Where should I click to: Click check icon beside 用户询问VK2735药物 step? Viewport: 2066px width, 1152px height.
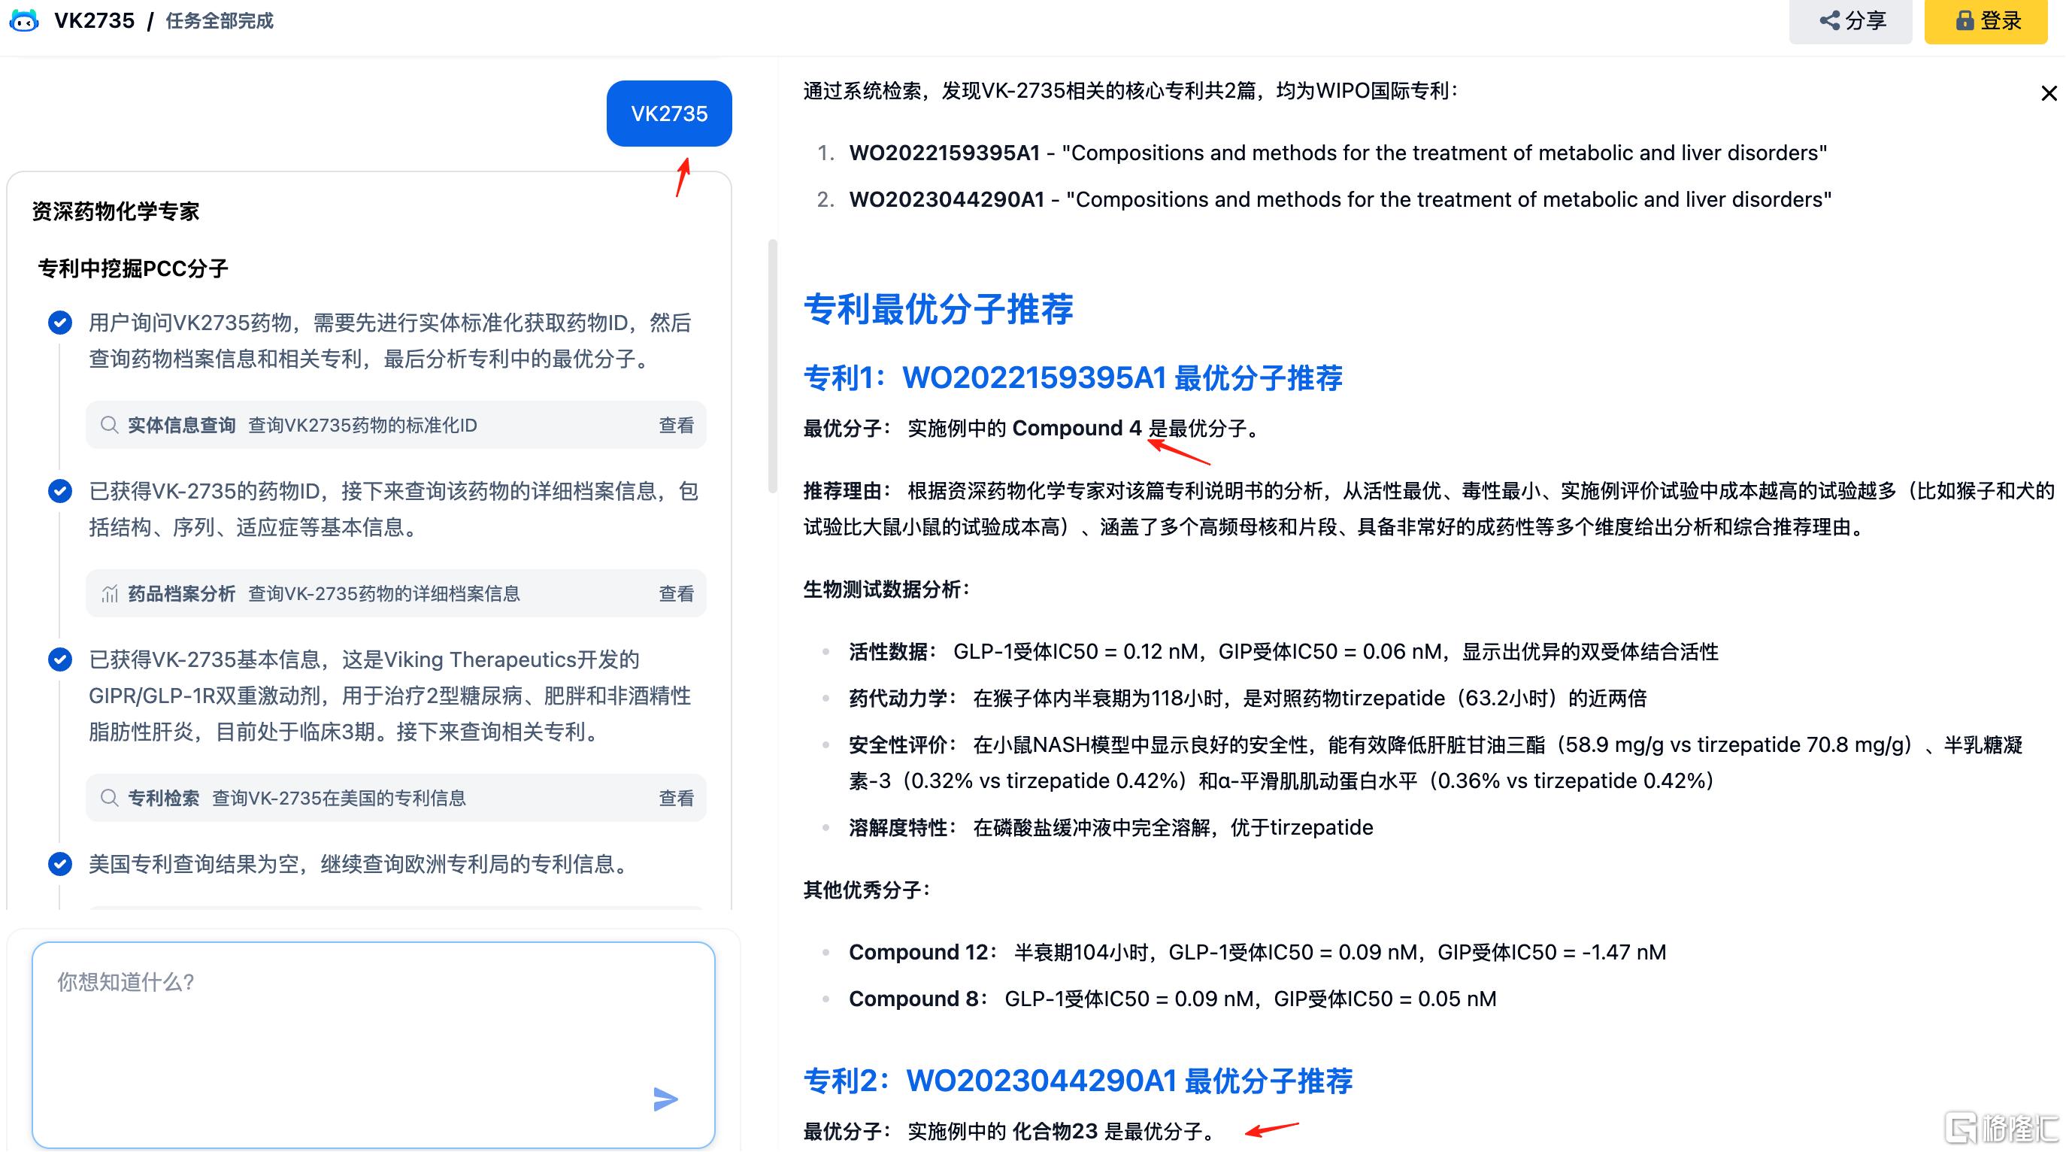tap(59, 323)
